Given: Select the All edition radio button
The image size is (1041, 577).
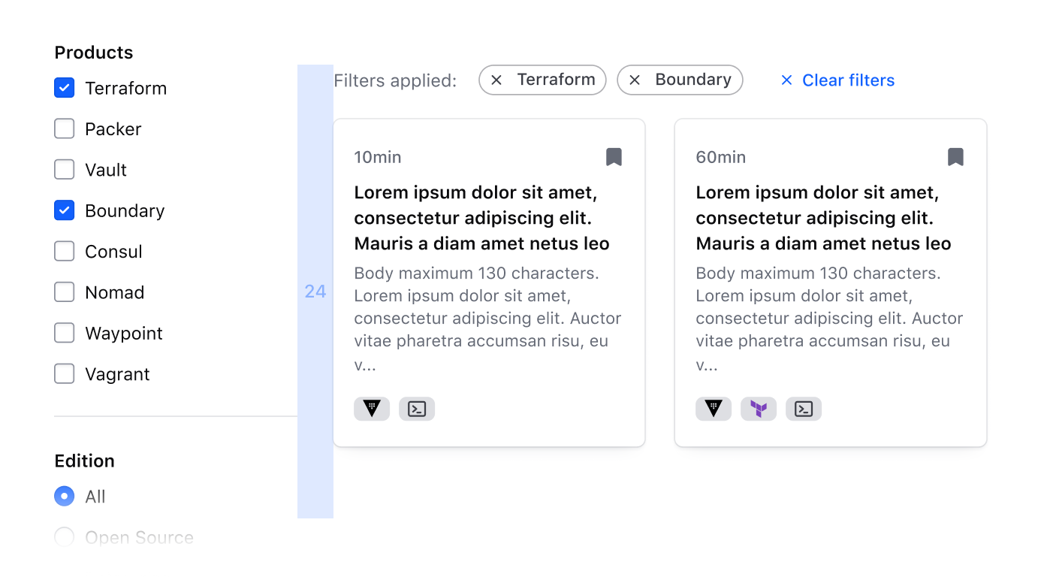Looking at the screenshot, I should tap(65, 497).
